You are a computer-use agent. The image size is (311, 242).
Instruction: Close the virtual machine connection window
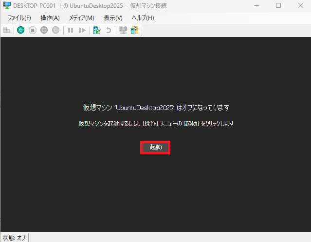coord(301,5)
